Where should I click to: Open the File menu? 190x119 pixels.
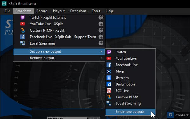tap(7, 11)
